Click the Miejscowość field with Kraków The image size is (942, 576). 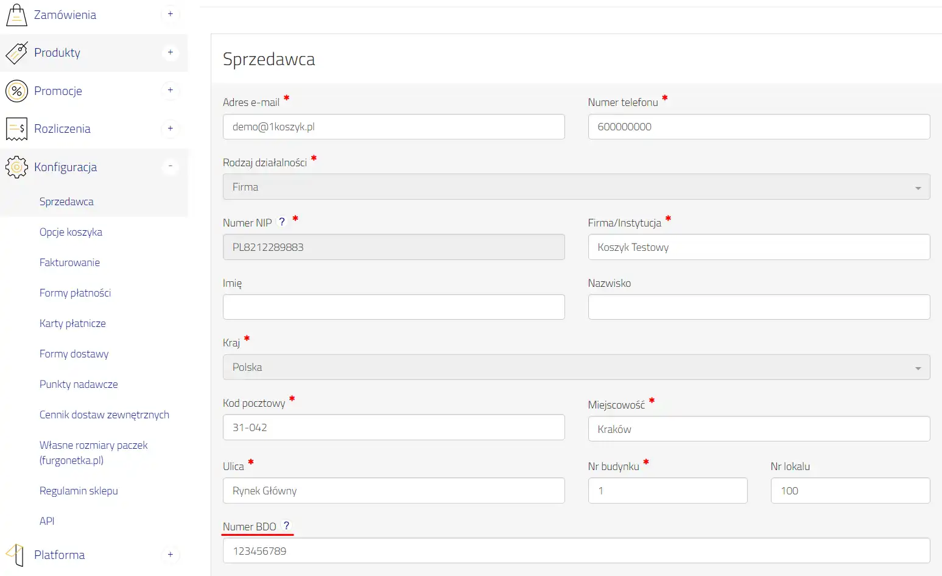pos(759,429)
